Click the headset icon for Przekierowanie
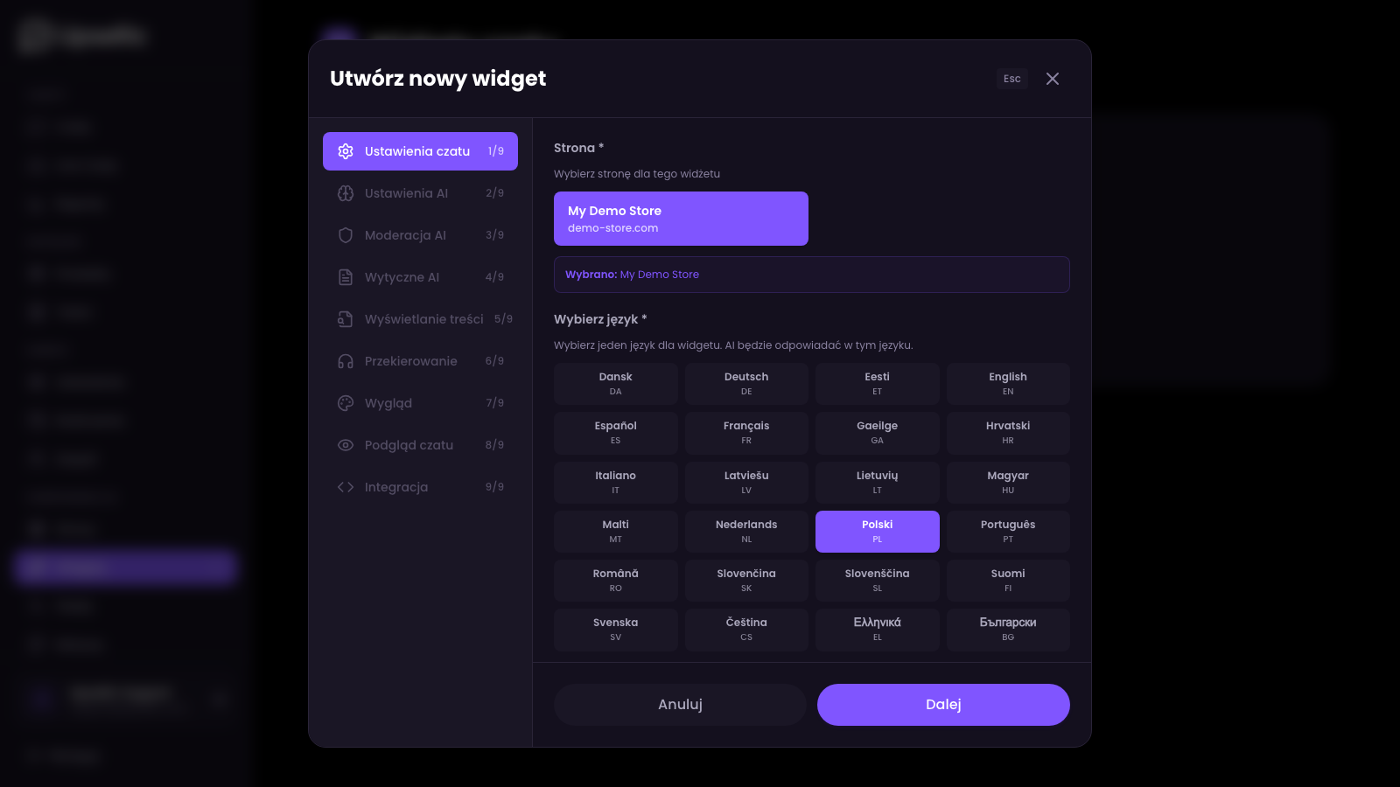The width and height of the screenshot is (1400, 787). pyautogui.click(x=346, y=361)
